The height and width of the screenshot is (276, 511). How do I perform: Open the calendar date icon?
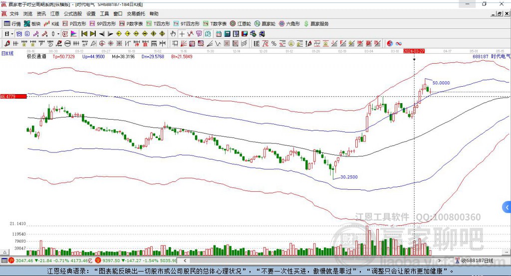[219, 33]
